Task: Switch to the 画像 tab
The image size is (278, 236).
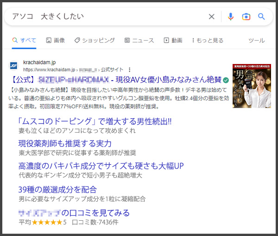Action: (55, 40)
